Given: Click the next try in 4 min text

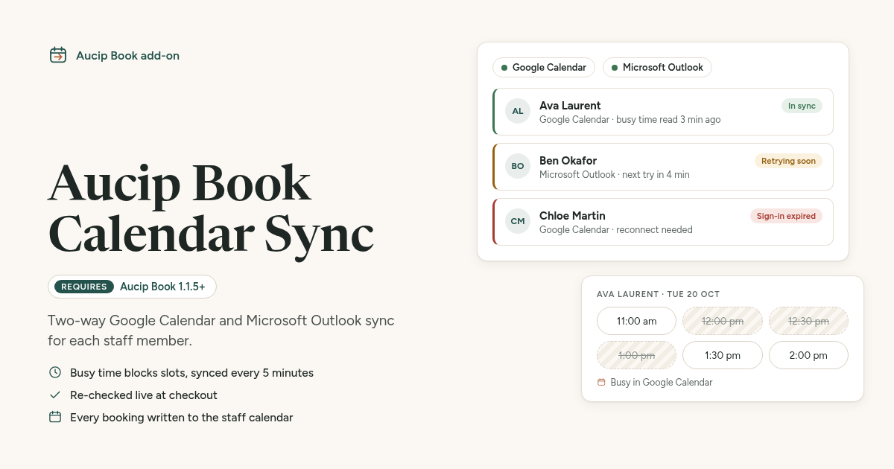Looking at the screenshot, I should point(656,175).
